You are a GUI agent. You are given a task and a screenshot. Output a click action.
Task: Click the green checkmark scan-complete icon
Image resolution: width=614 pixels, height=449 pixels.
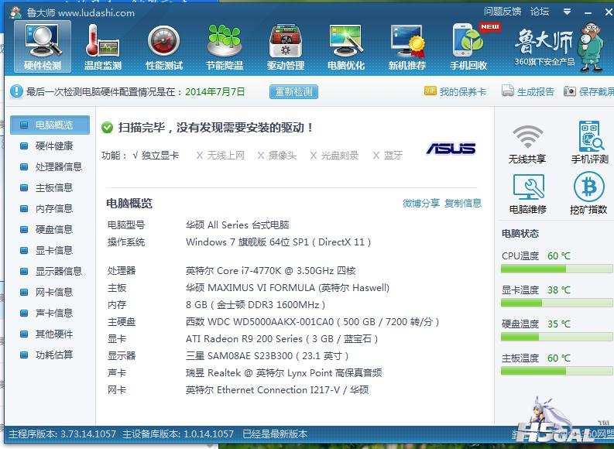(x=107, y=127)
